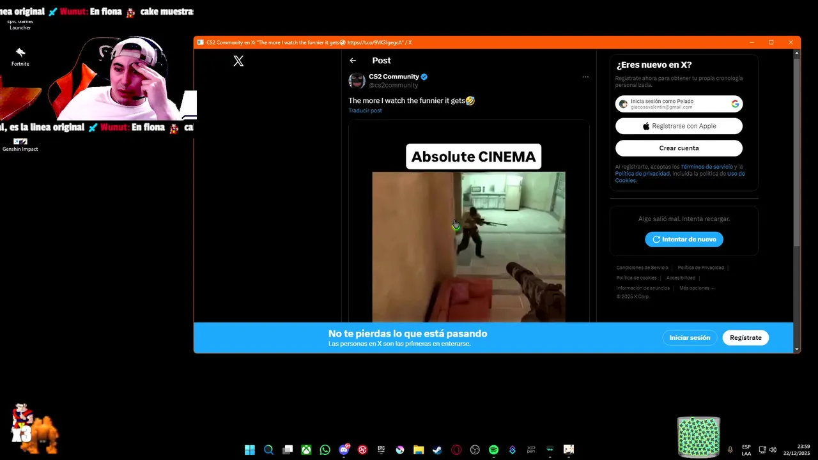Click Regístrate in the blue banner
This screenshot has height=460, width=818.
click(x=745, y=337)
